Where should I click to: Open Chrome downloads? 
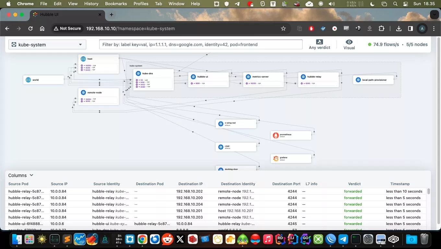(399, 29)
